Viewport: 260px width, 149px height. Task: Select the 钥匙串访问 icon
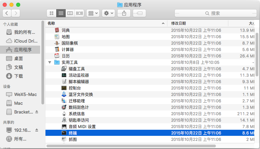pyautogui.click(x=64, y=120)
